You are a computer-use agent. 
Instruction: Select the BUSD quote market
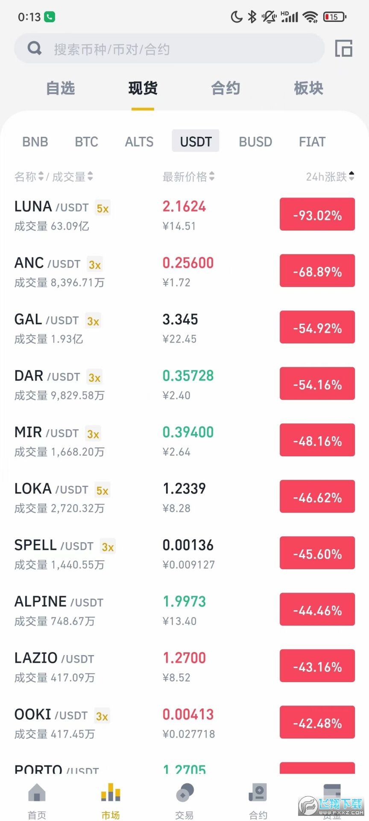[x=255, y=142]
